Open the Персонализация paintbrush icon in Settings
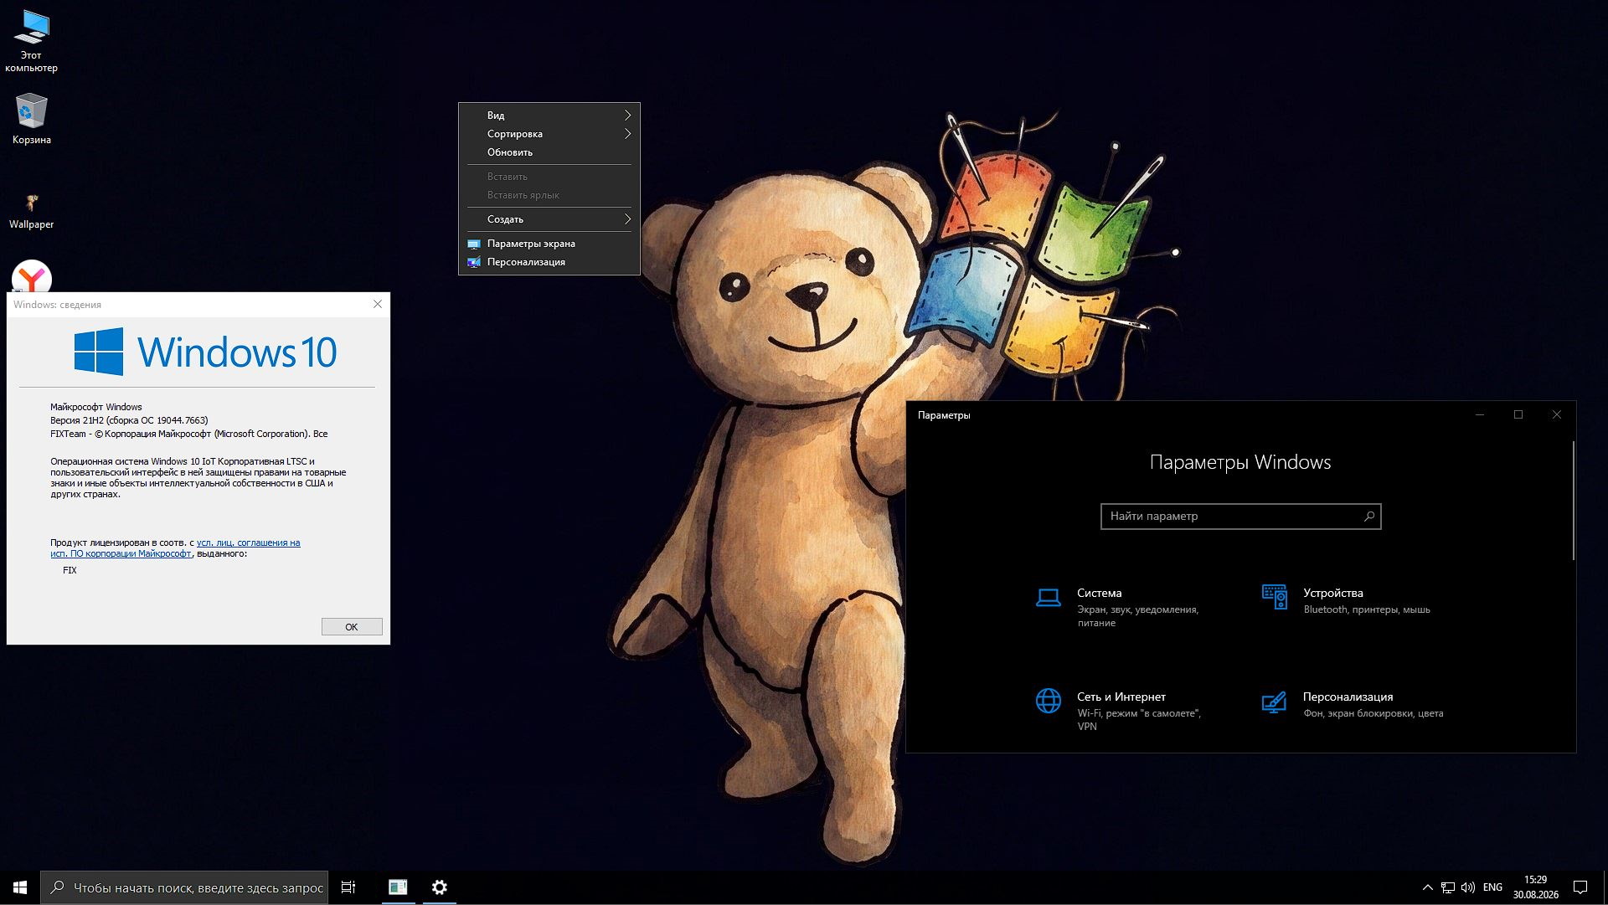The height and width of the screenshot is (905, 1608). [1274, 701]
